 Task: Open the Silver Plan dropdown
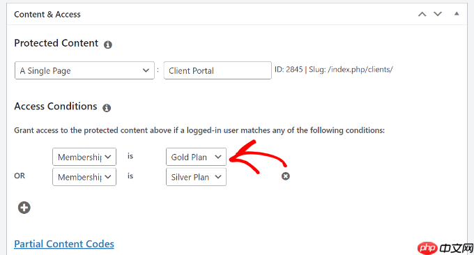pos(196,177)
